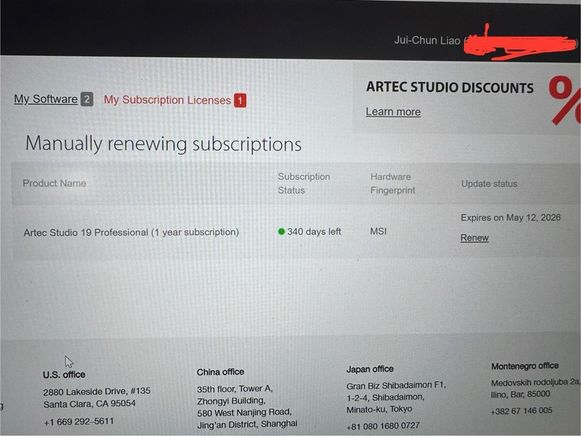Viewport: 581px width, 436px height.
Task: Click the U.S. phone +1 669 292-5611
Action: coord(78,421)
